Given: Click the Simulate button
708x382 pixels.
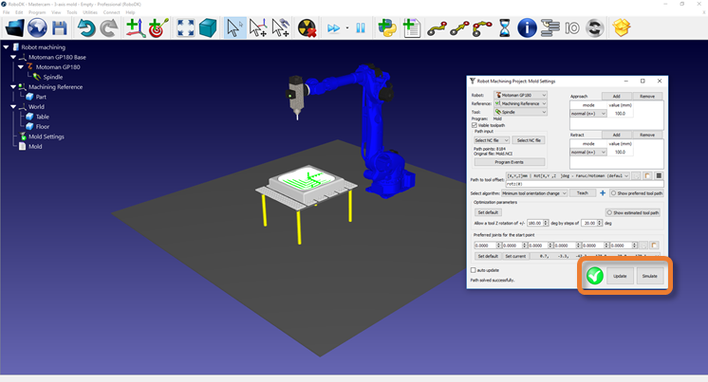Looking at the screenshot, I should [x=649, y=276].
